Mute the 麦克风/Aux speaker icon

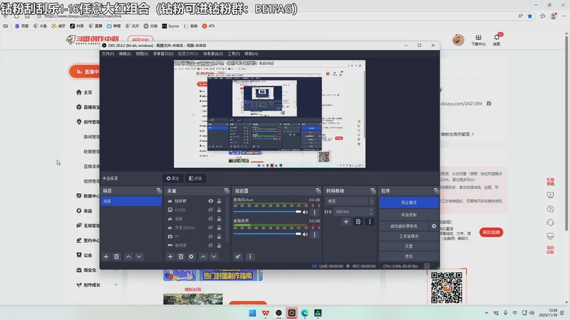306,212
